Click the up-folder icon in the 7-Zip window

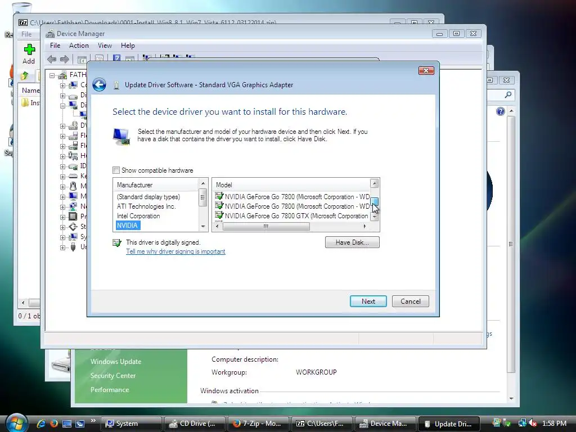coord(25,76)
